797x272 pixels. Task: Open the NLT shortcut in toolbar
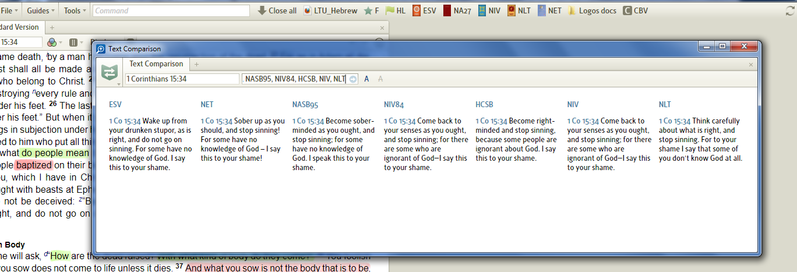coord(519,10)
